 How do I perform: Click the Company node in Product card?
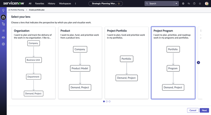tap(80, 49)
